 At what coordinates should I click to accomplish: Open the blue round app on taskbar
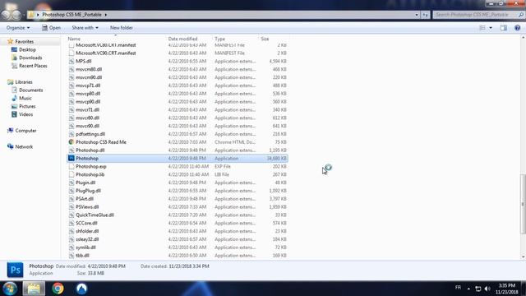81,289
